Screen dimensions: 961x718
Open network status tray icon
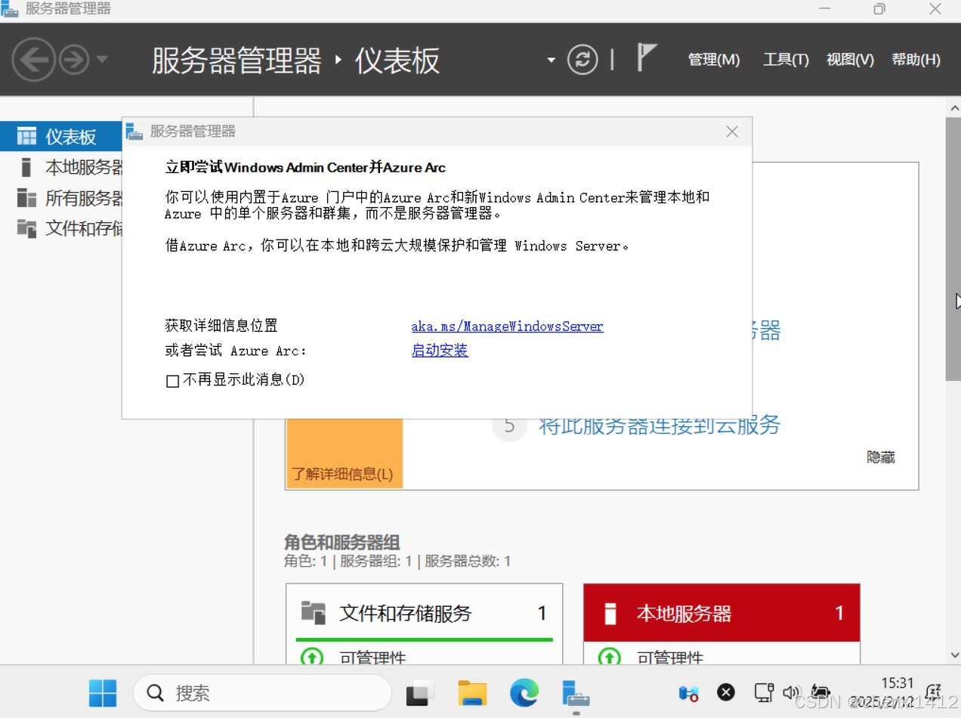765,692
